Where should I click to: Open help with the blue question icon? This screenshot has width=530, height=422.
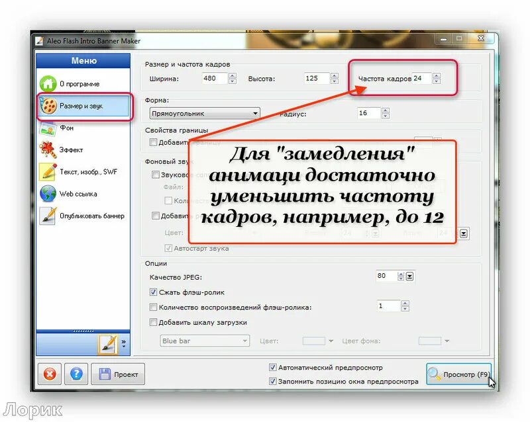point(76,374)
